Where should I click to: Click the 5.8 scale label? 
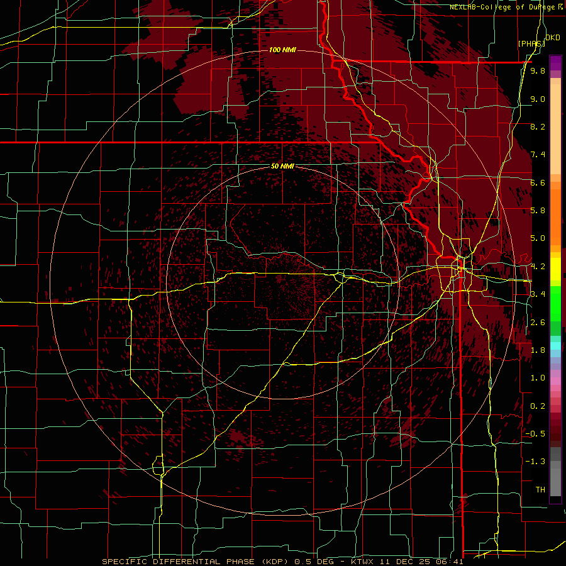coord(538,211)
